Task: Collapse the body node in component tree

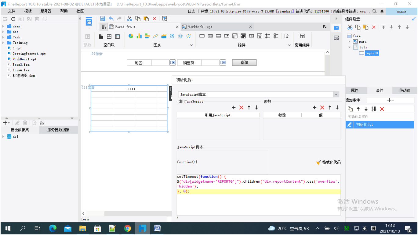Action: point(350,47)
